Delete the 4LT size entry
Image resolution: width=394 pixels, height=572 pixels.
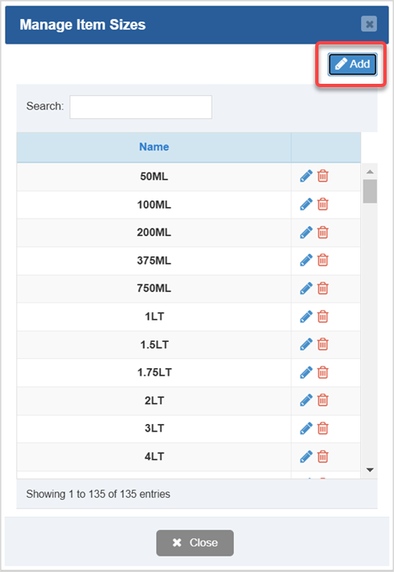point(323,456)
